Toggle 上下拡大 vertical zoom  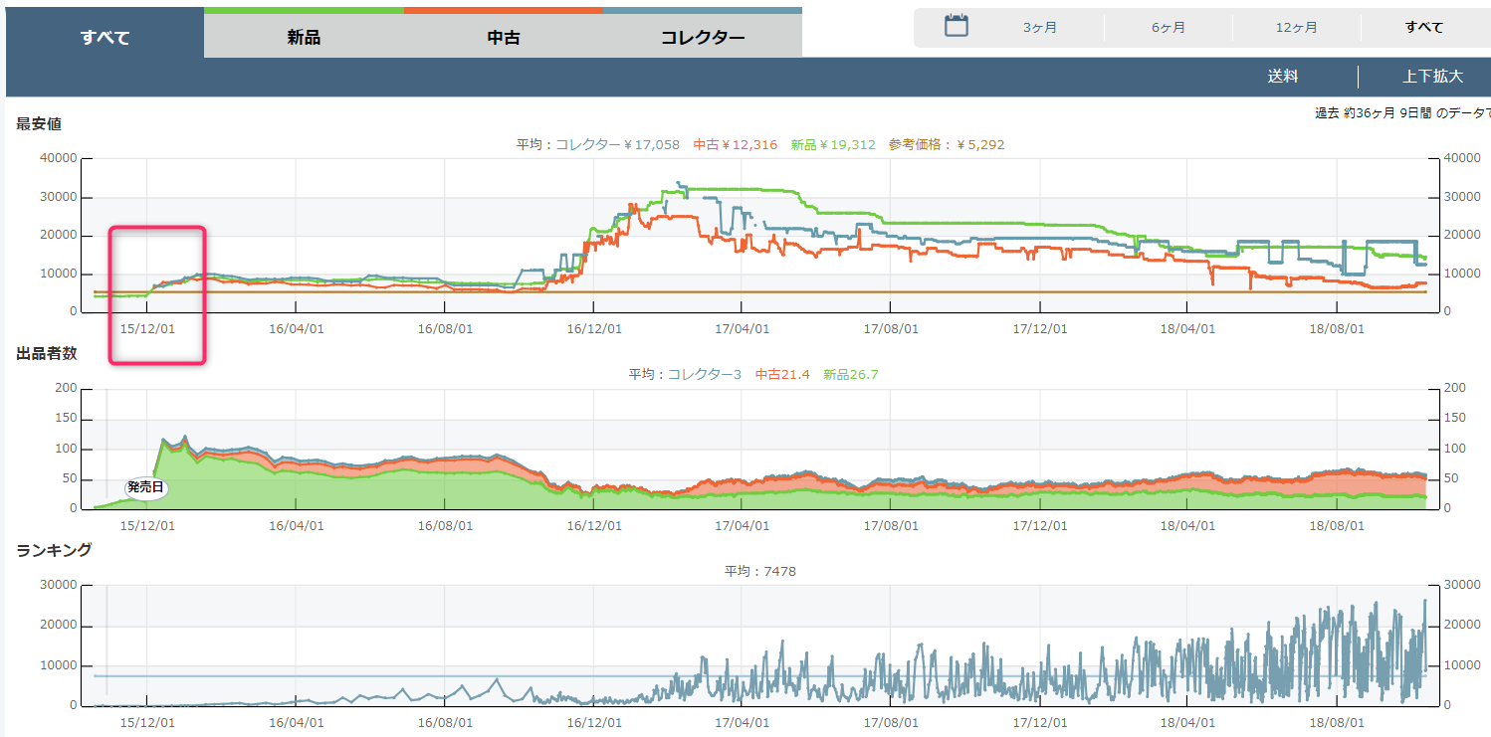[x=1432, y=77]
